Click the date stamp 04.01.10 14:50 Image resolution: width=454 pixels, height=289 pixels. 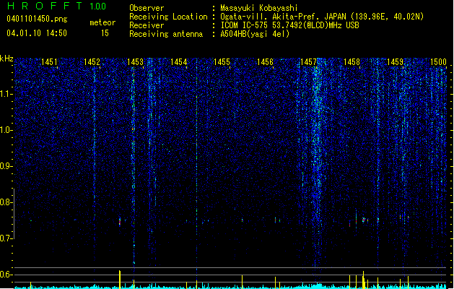coord(37,33)
